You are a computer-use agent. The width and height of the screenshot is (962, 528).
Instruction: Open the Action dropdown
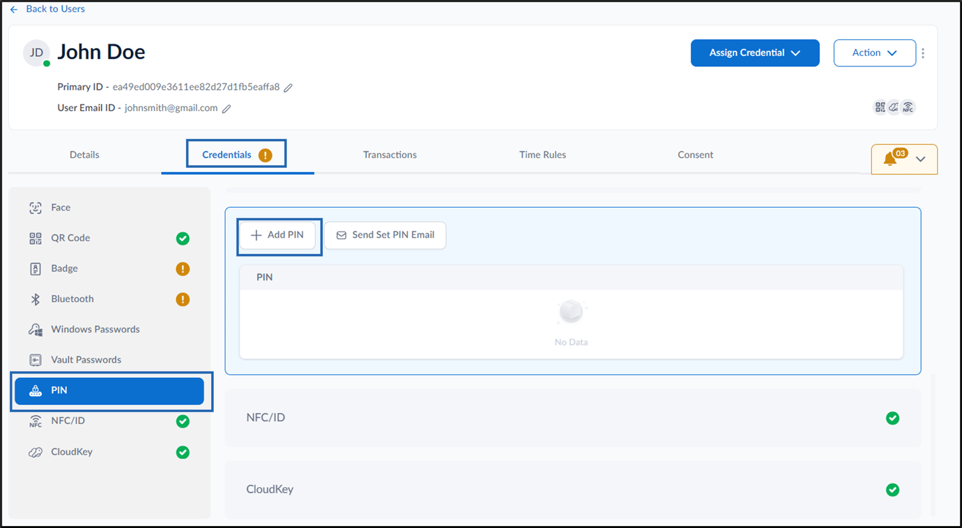click(x=874, y=53)
